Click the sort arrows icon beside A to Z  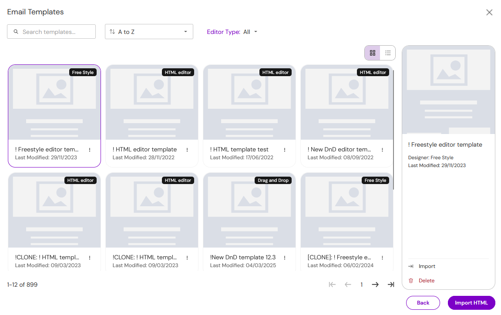pyautogui.click(x=112, y=32)
